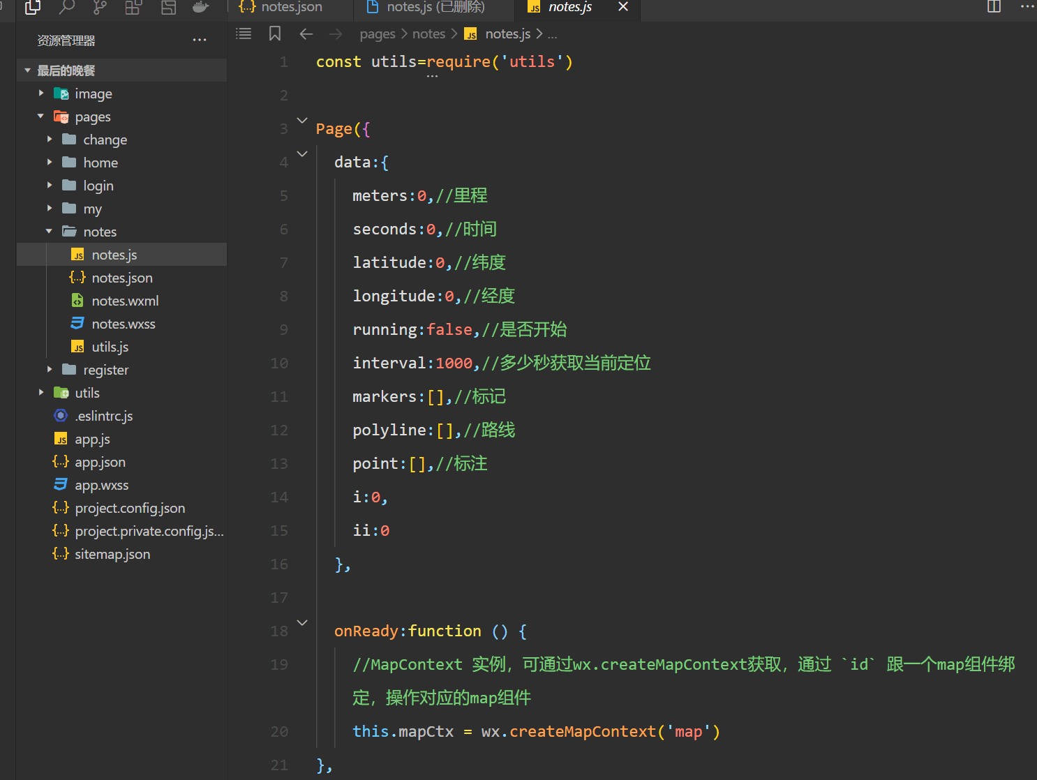Fold the data:{ block at line 4
This screenshot has width=1037, height=780.
pos(302,153)
